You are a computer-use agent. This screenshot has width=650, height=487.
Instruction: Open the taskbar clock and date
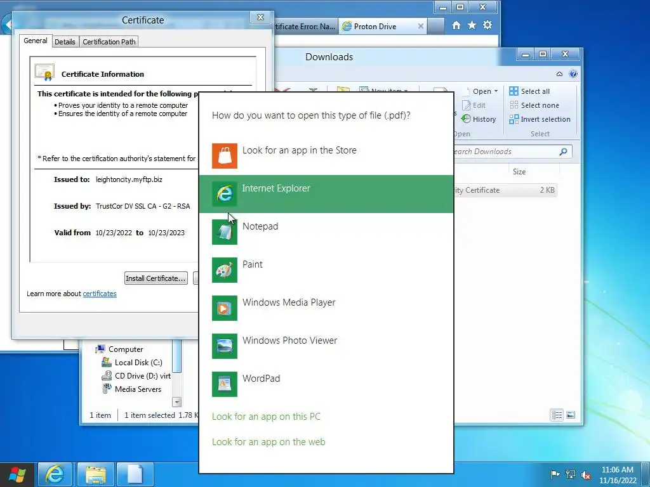[618, 474]
